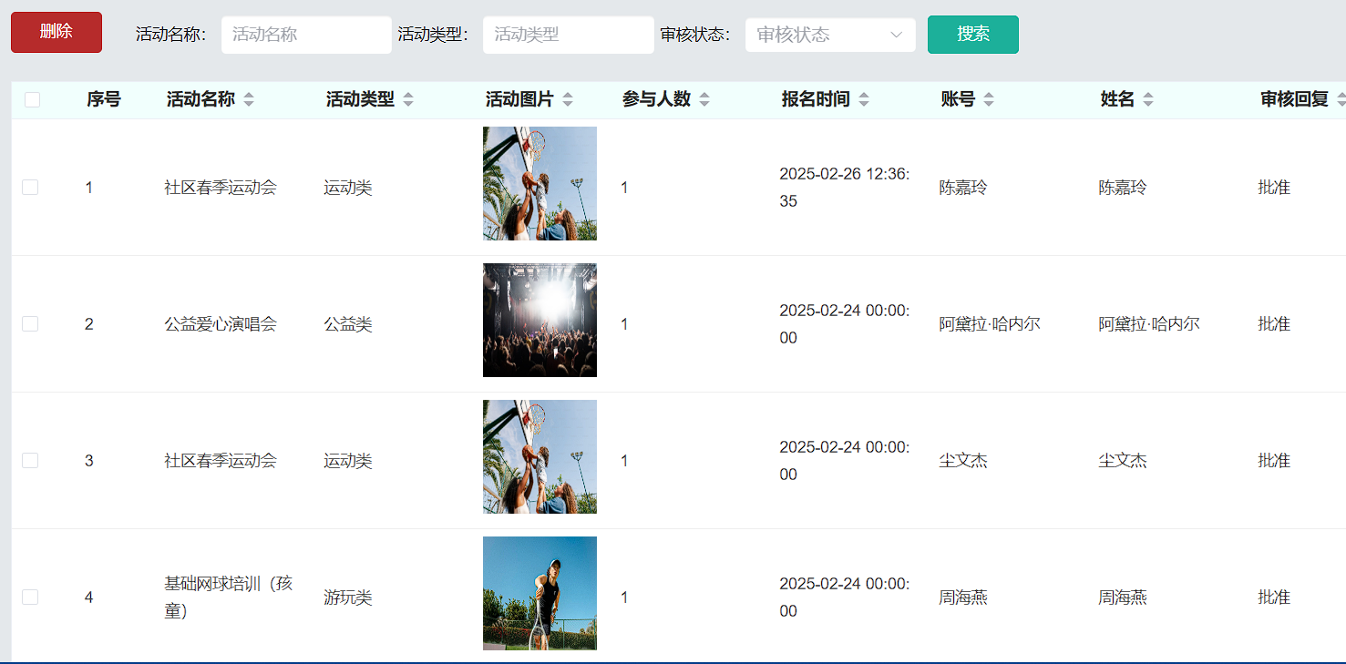The width and height of the screenshot is (1346, 664).
Task: Sort by 参与人数 using its arrows
Action: click(x=704, y=100)
